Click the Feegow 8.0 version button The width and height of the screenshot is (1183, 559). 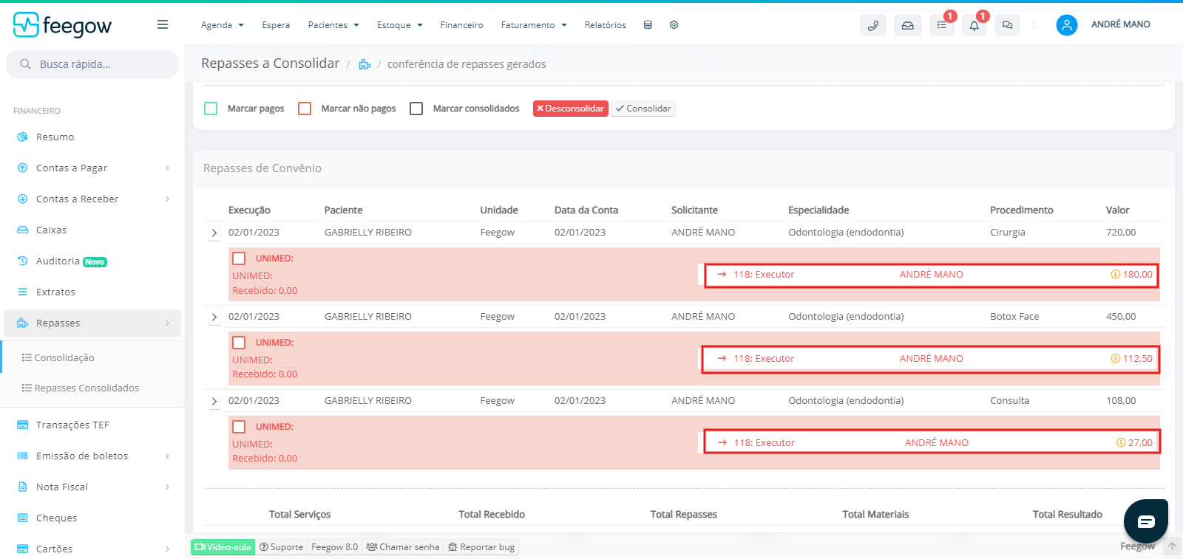coord(334,547)
